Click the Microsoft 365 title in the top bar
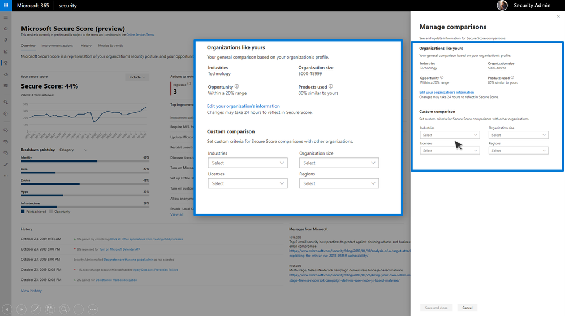565x316 pixels. coord(33,6)
